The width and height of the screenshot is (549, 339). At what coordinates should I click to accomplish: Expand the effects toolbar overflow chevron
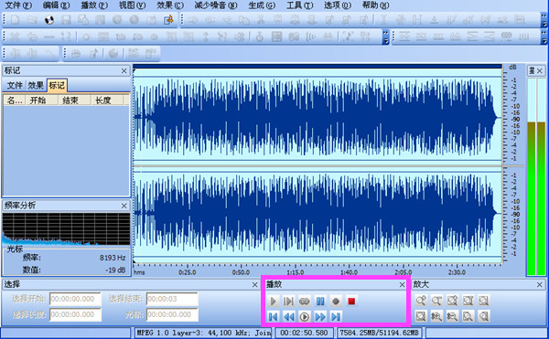click(385, 37)
